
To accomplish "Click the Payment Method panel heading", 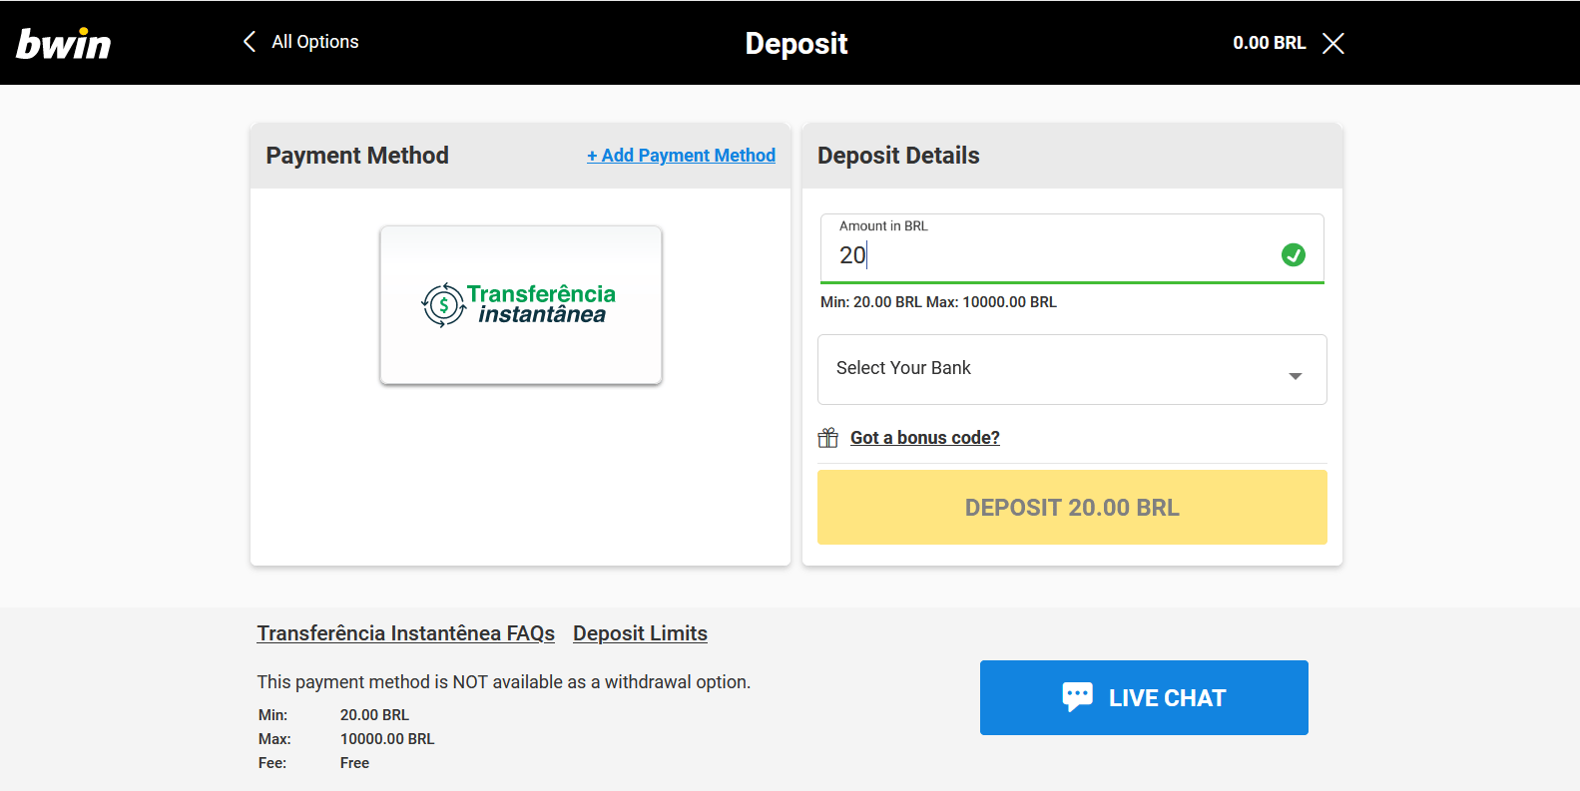I will click(x=357, y=156).
